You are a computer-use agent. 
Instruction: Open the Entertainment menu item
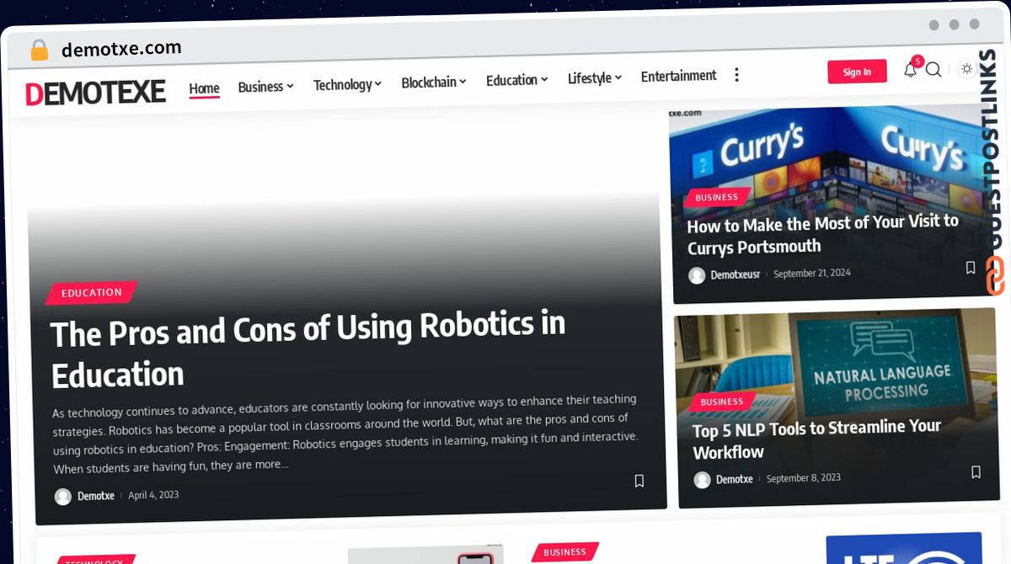[678, 77]
